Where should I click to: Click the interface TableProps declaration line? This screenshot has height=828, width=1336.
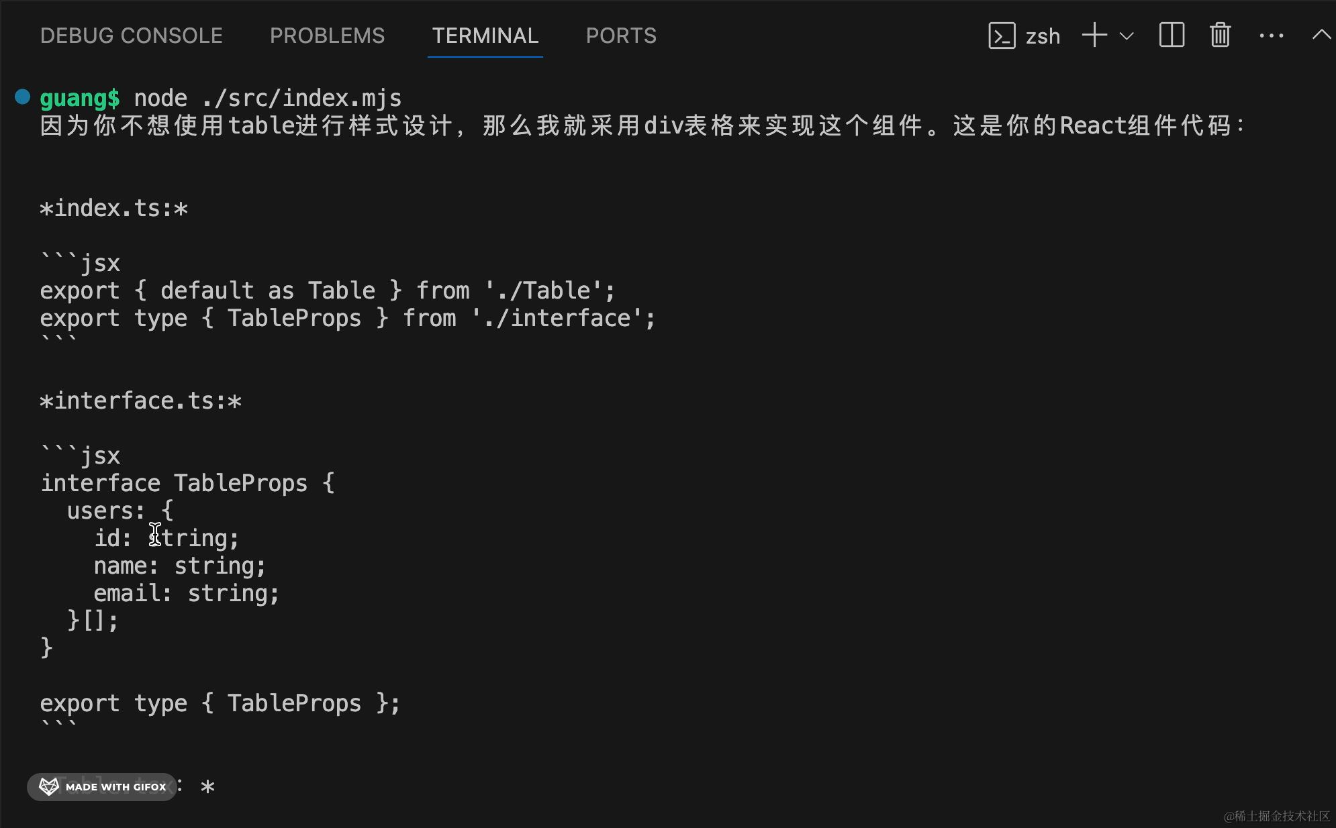tap(187, 483)
